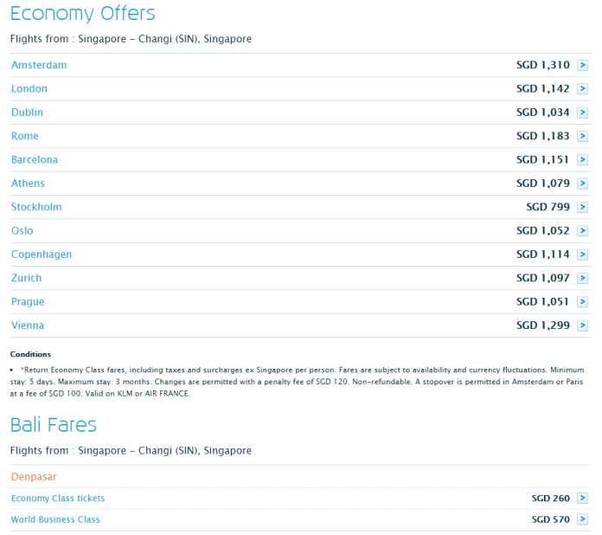Select the arrow icon for Vienna fare
Screen dimensions: 602x535
tap(582, 326)
